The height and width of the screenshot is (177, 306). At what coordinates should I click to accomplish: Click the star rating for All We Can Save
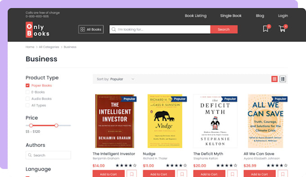[x=277, y=166]
